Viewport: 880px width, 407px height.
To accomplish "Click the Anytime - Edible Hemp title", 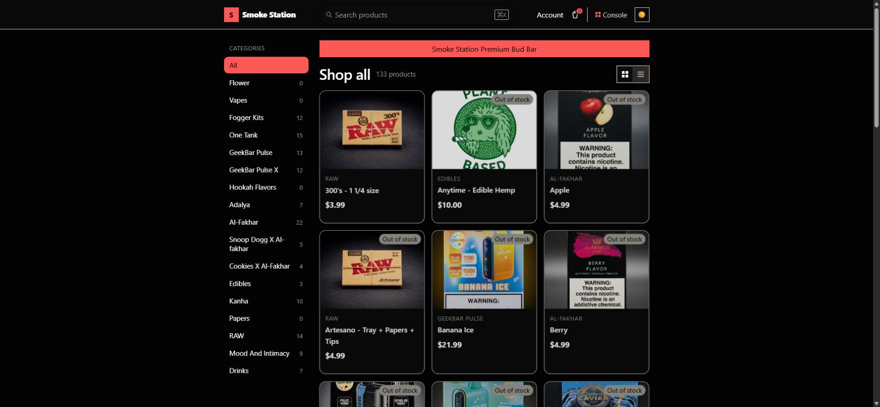I will click(476, 190).
